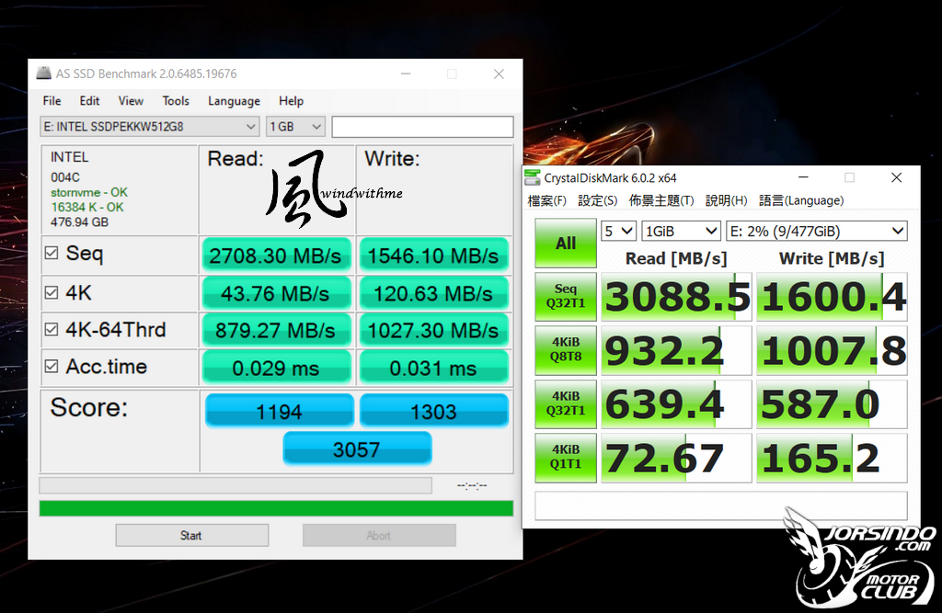Open the Edit menu in AS SSD
This screenshot has width=942, height=613.
[x=89, y=101]
